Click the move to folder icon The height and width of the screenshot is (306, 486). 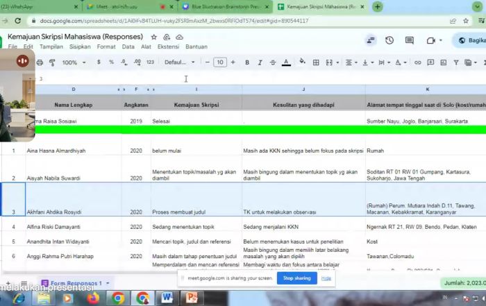[168, 36]
